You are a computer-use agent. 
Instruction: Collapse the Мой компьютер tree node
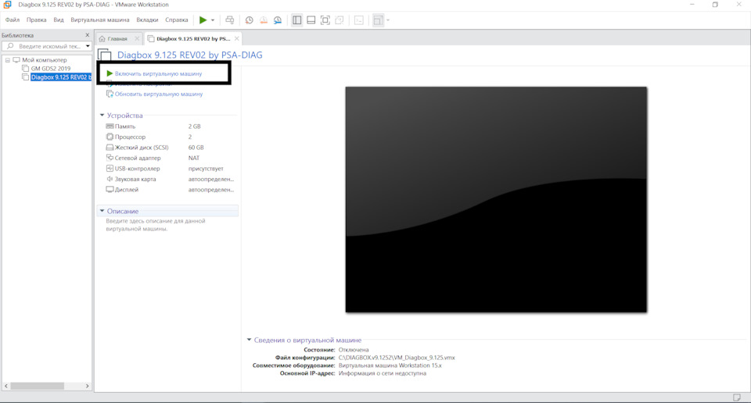(8, 60)
